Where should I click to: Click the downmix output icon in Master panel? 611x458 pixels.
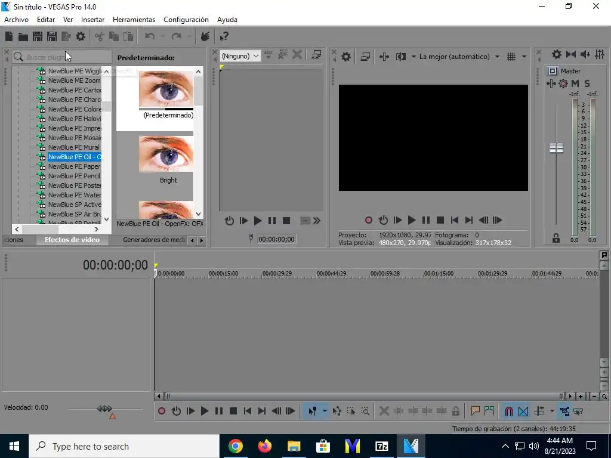point(571,54)
